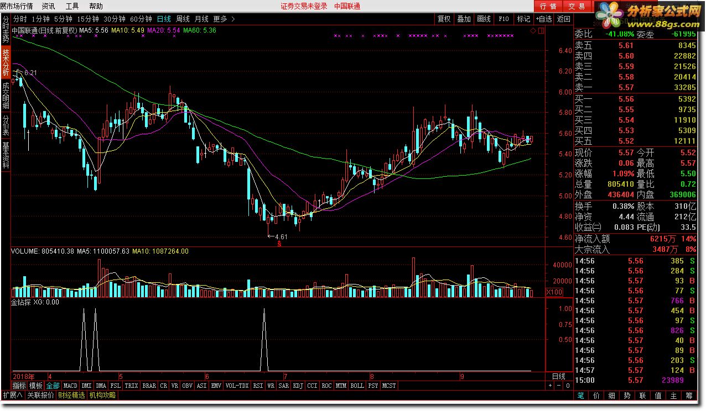The height and width of the screenshot is (411, 706).
Task: Apply the MACD indicator
Action: [x=70, y=386]
